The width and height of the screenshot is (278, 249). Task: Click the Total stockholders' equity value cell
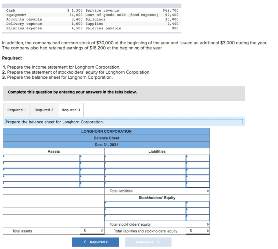tap(198, 224)
